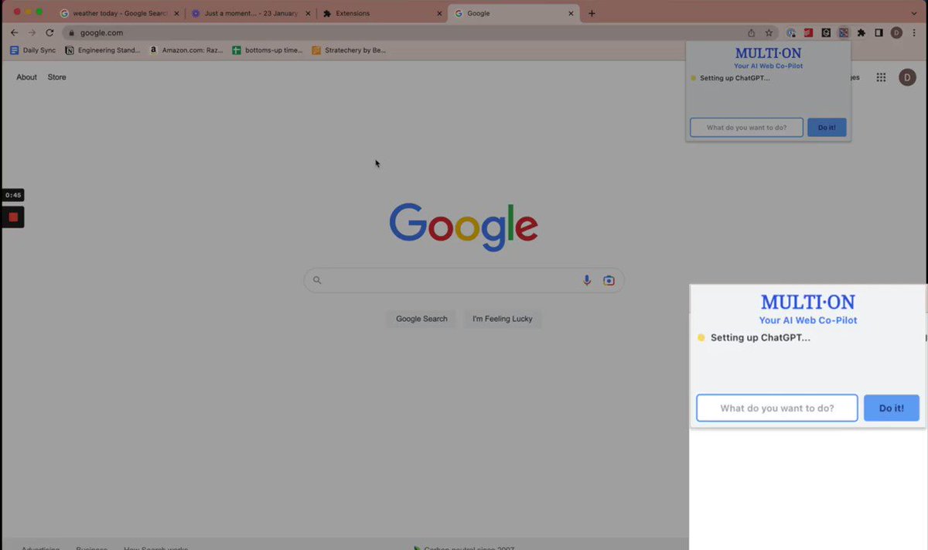Viewport: 928px width, 550px height.
Task: Search by image with the camera lens icon
Action: pos(609,280)
